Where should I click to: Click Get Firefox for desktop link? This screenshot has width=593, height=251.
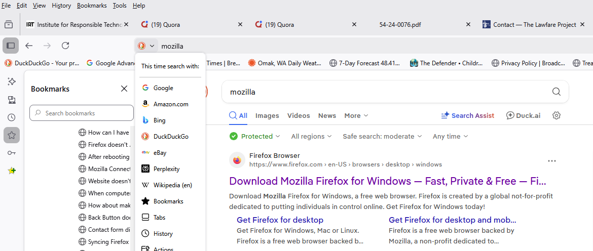click(280, 220)
